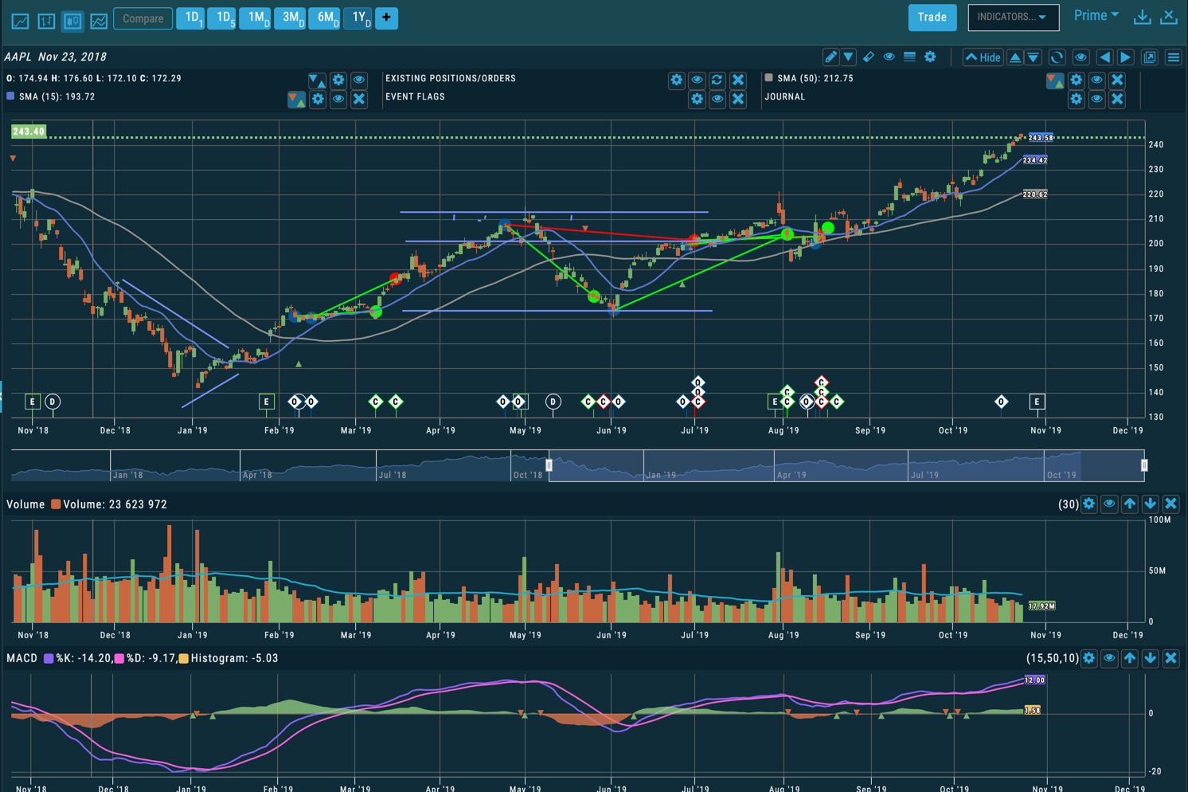Open the Volume panel settings gear
Image resolution: width=1188 pixels, height=792 pixels.
1088,504
